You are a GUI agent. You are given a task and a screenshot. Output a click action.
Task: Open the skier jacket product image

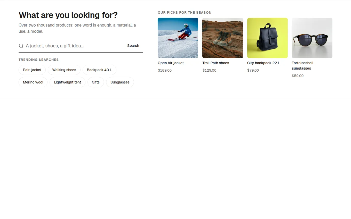(x=178, y=38)
